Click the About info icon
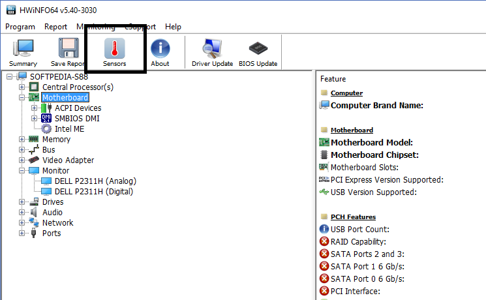486x300 pixels. pos(160,52)
